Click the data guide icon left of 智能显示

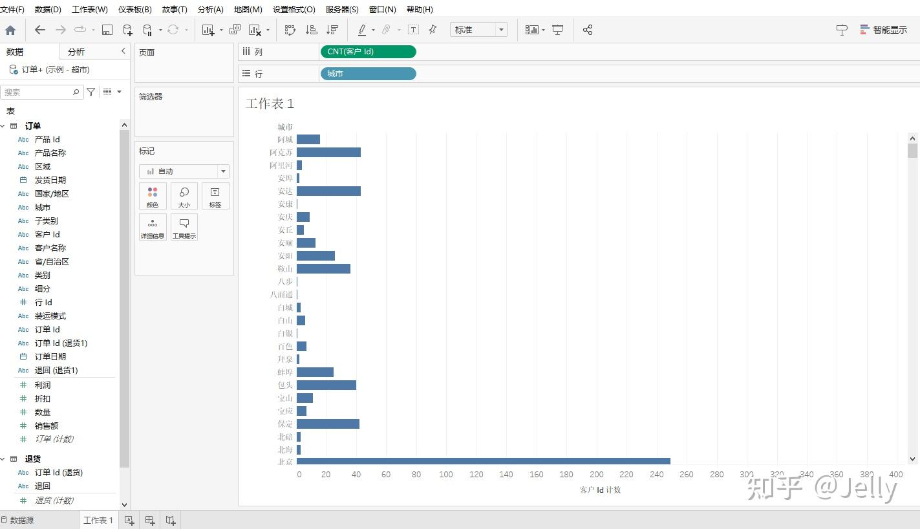(x=842, y=30)
